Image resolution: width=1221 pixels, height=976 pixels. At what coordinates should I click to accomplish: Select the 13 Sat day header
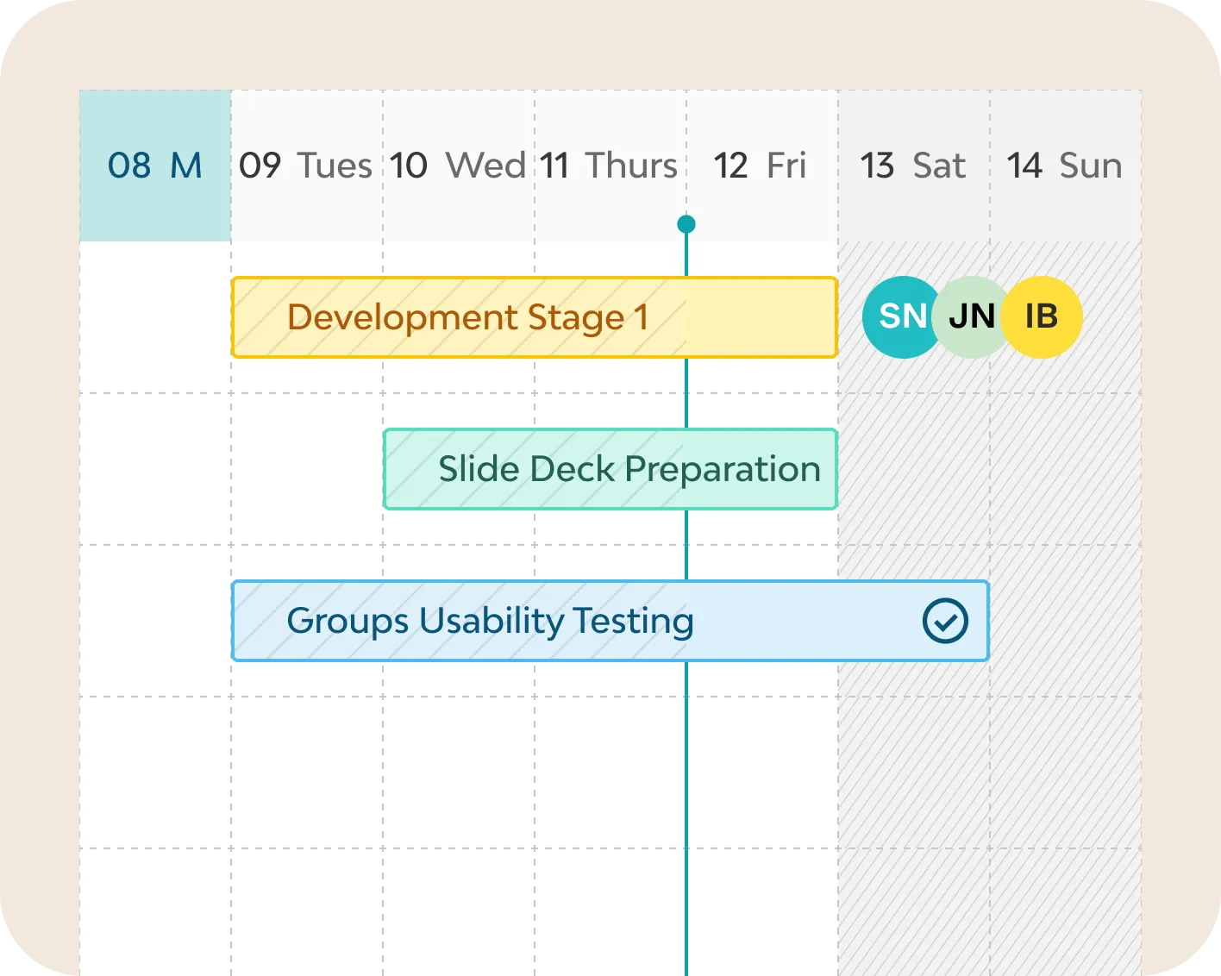pyautogui.click(x=913, y=166)
